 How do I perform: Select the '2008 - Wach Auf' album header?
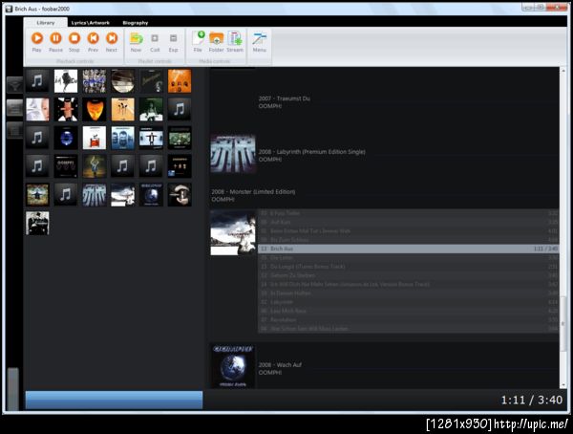[x=280, y=365]
